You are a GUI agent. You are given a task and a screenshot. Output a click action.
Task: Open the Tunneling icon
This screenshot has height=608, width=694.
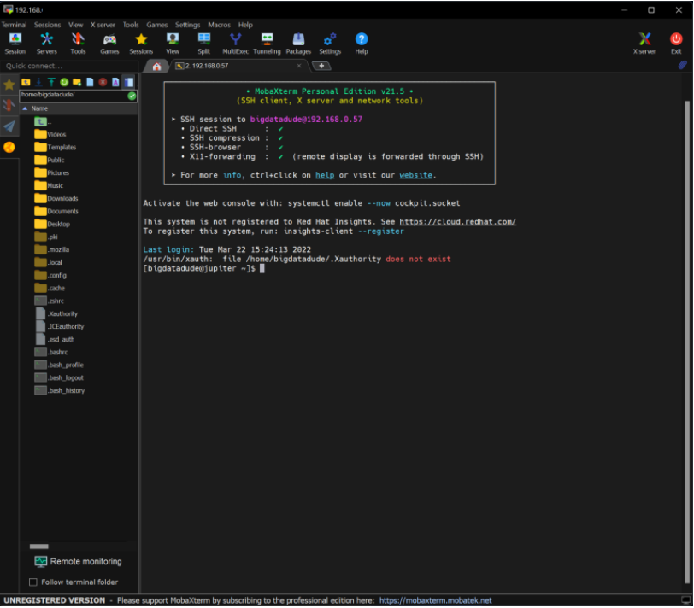(267, 44)
